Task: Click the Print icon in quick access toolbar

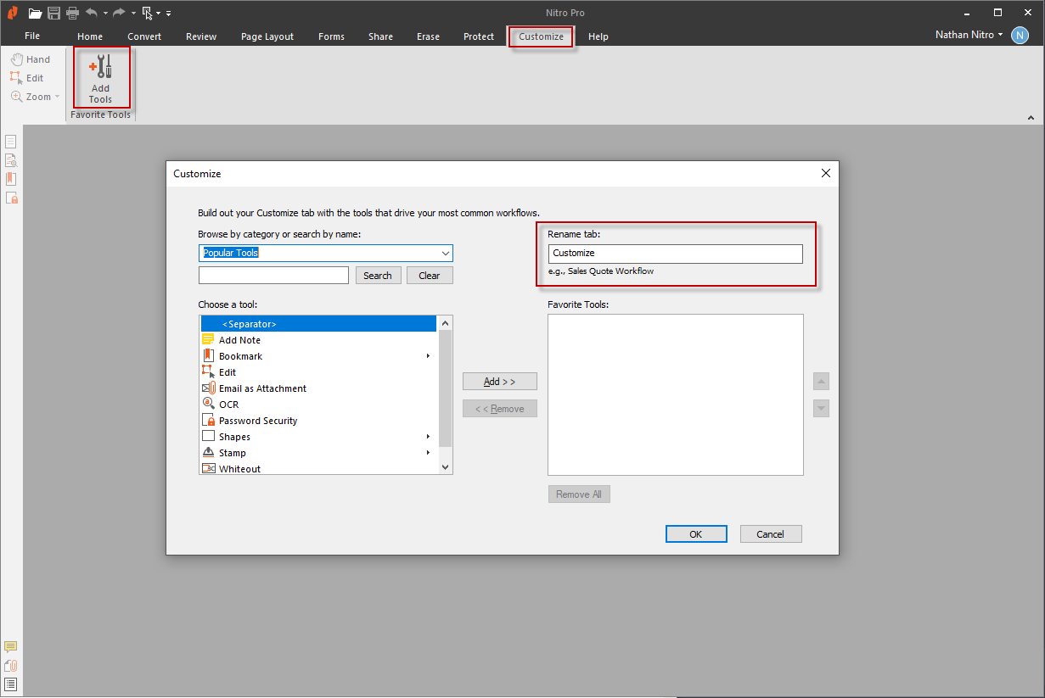Action: point(72,13)
